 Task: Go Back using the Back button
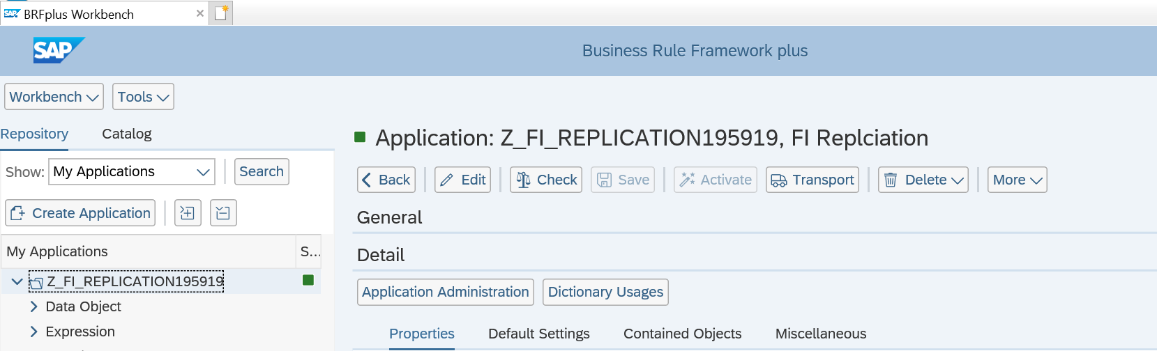[x=386, y=180]
